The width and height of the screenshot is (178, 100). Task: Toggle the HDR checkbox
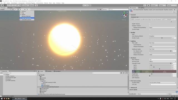pyautogui.click(x=150, y=34)
